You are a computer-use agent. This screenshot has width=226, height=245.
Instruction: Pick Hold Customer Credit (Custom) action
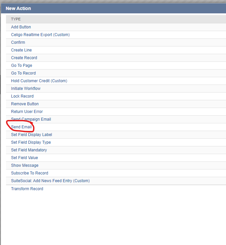(39, 81)
